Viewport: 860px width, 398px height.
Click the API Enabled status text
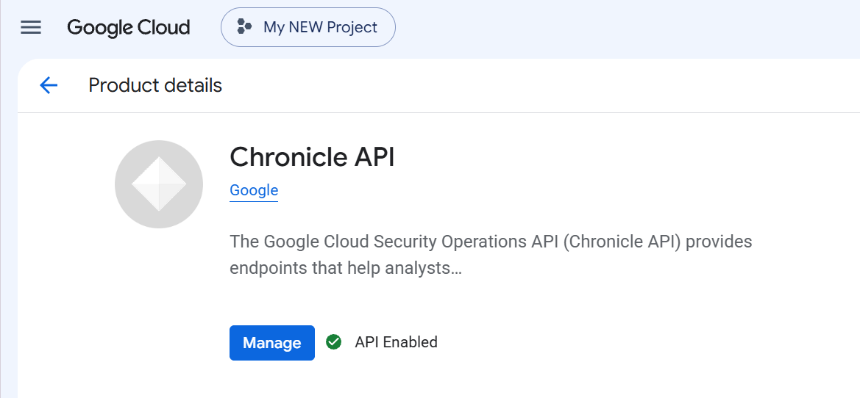point(396,342)
